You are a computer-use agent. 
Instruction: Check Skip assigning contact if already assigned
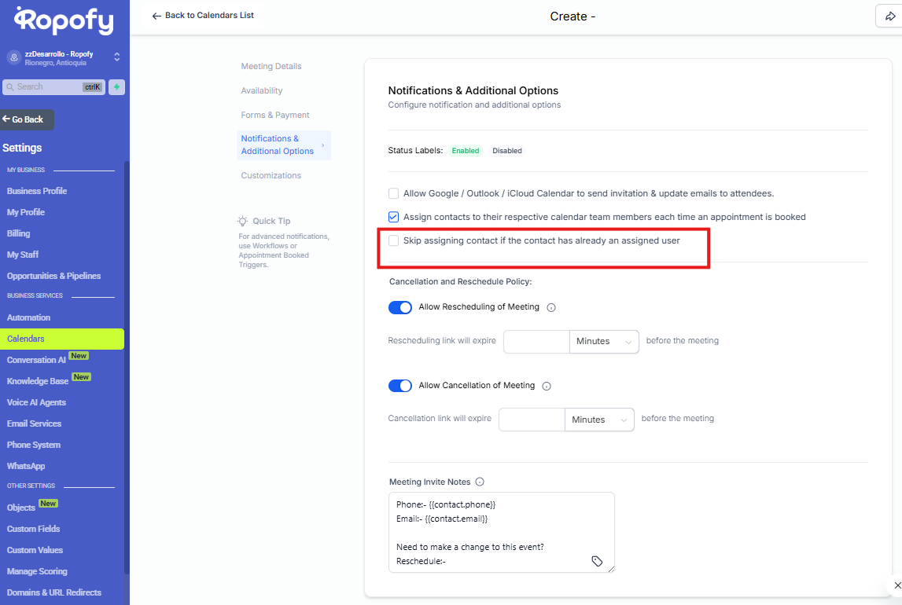pyautogui.click(x=393, y=240)
